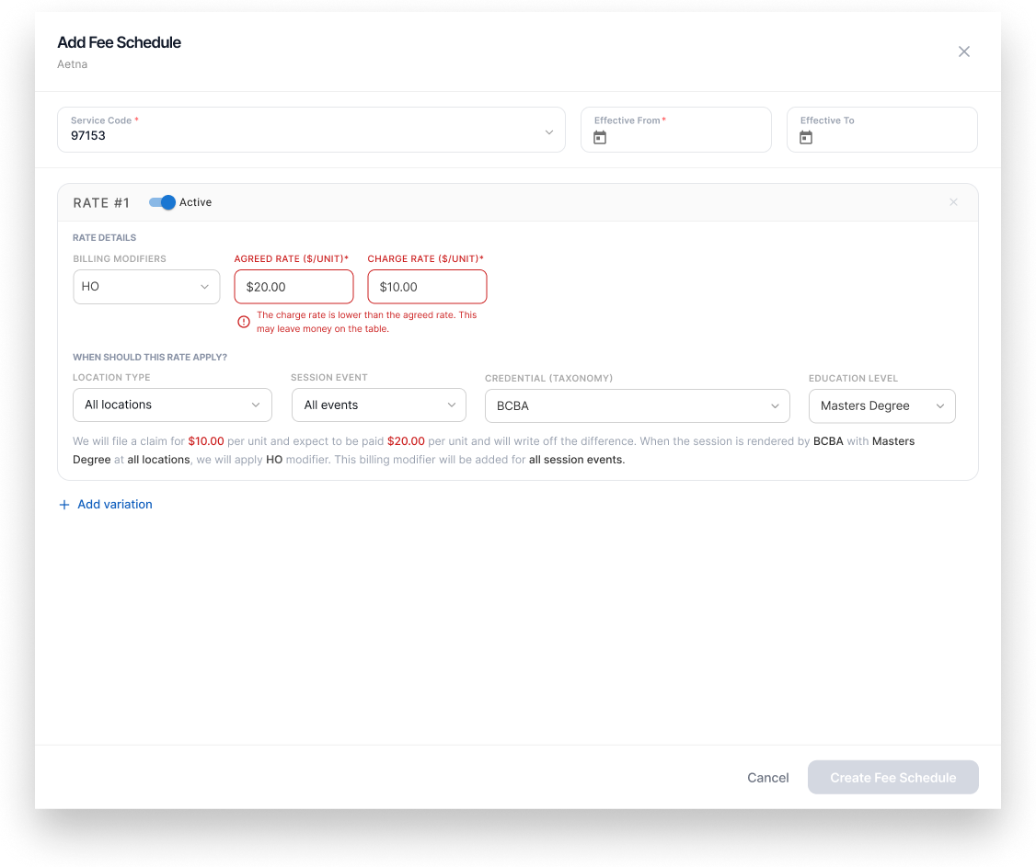Expand the Education Level Masters Degree dropdown

881,405
